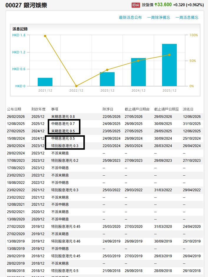Click the 截止過戶日期至 column header
The image size is (208, 277).
pyautogui.click(x=166, y=109)
